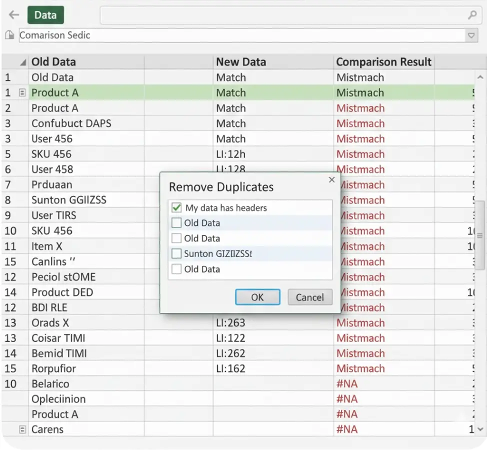The width and height of the screenshot is (487, 450).
Task: Click the back arrow icon
Action: 13,15
